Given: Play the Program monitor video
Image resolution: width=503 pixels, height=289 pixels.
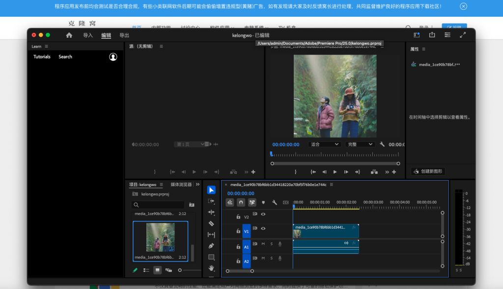Looking at the screenshot, I should 335,172.
